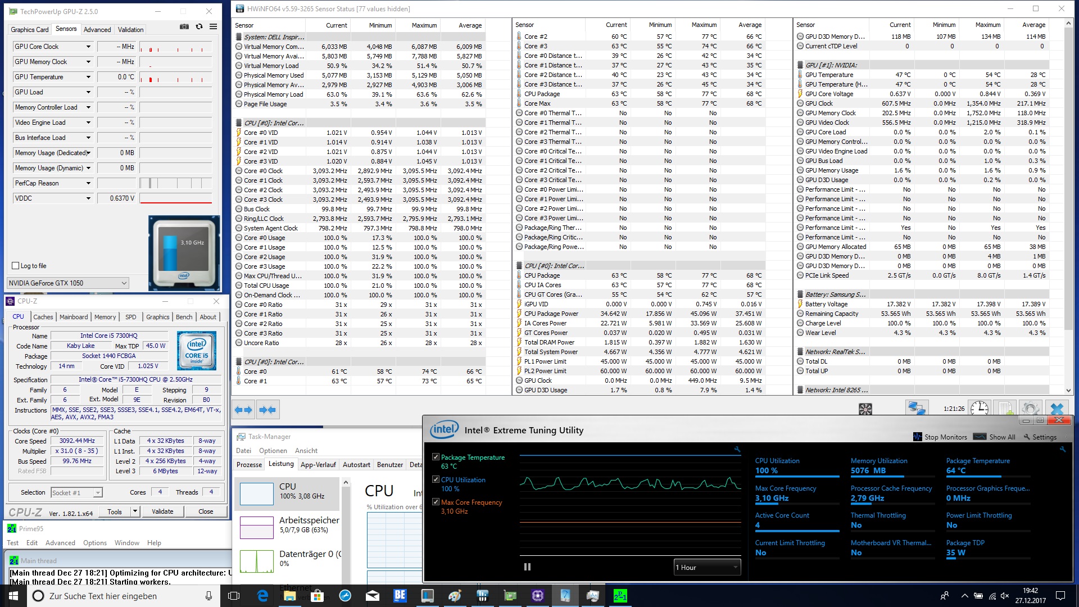Open Socket #1 selection dropdown in CPU-Z
This screenshot has width=1079, height=607.
pos(76,493)
